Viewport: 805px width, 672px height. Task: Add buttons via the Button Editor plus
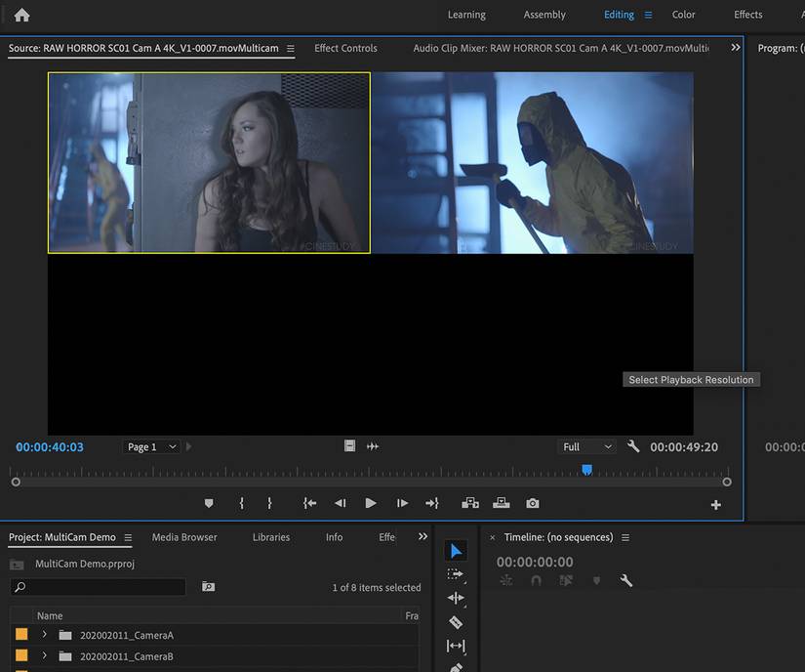click(715, 505)
